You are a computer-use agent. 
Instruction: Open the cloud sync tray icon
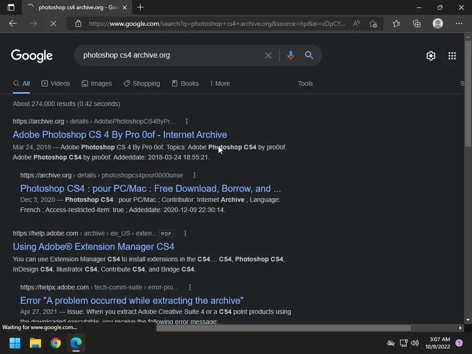[391, 343]
